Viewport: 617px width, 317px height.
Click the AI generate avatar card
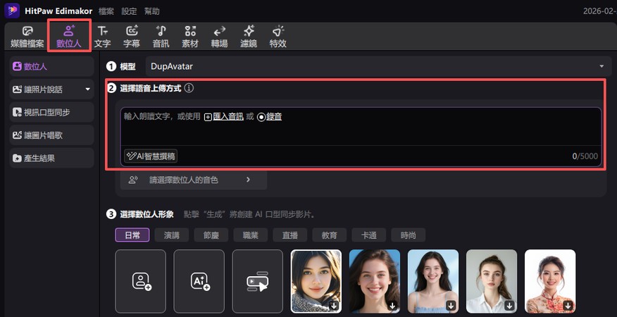tap(199, 281)
